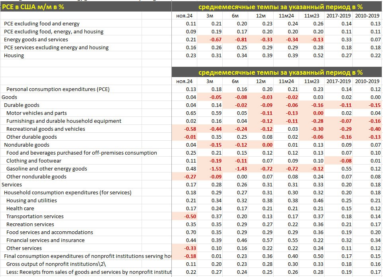The height and width of the screenshot is (277, 383).
Task: Select the 0.52 value in the Housing row
Action: pos(318,55)
